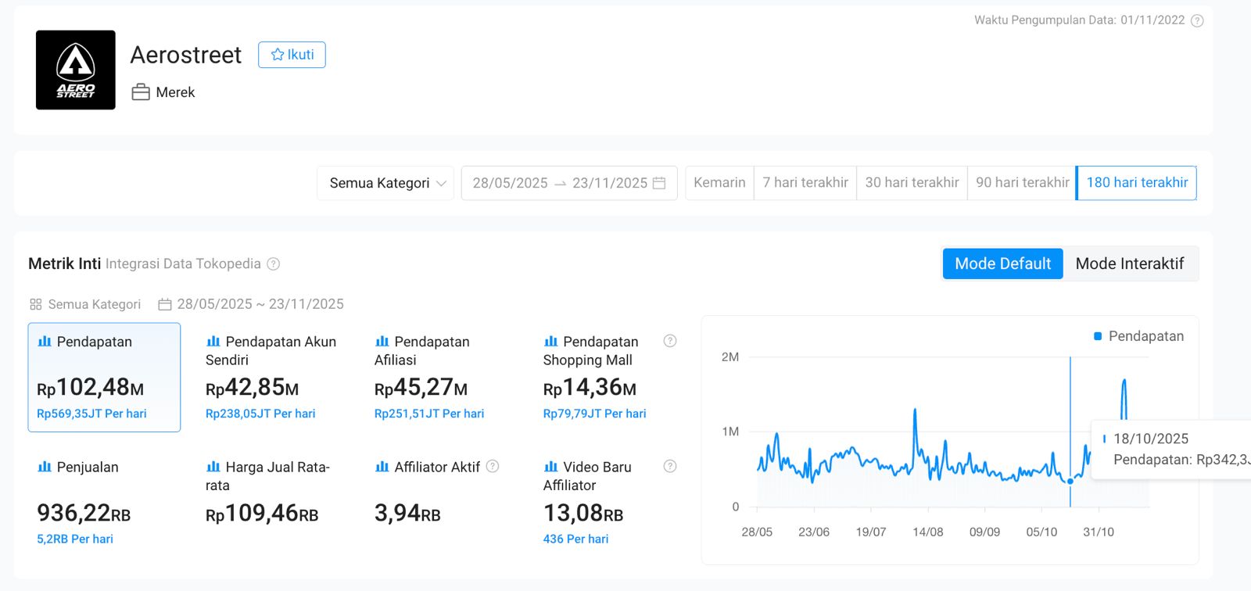Click the Ikuti follow button
1251x591 pixels.
pyautogui.click(x=292, y=55)
